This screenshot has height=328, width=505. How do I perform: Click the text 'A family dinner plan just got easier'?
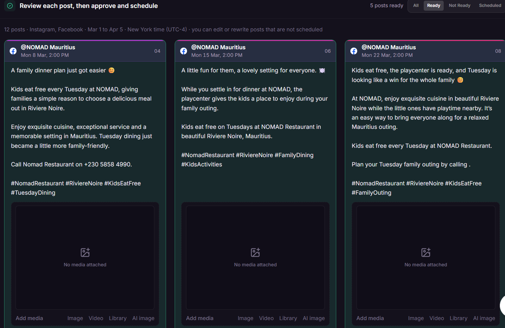click(x=59, y=70)
